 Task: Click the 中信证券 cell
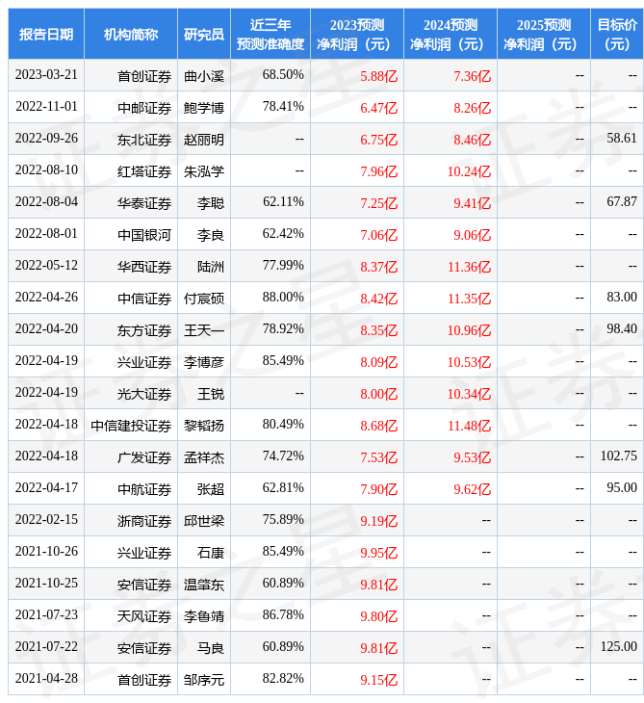pyautogui.click(x=144, y=299)
